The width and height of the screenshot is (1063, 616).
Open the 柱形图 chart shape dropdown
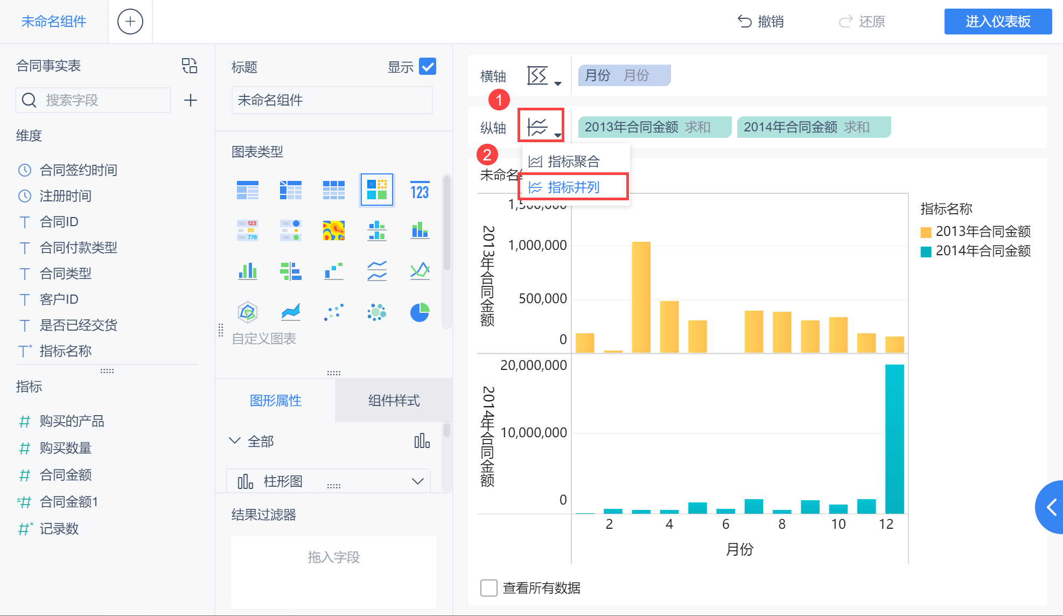(x=417, y=481)
